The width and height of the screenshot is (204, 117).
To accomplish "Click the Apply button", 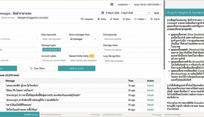I will click(156, 13).
